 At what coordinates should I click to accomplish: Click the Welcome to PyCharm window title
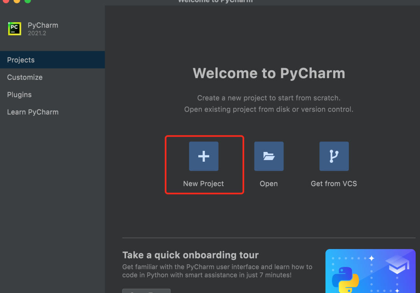(215, 2)
